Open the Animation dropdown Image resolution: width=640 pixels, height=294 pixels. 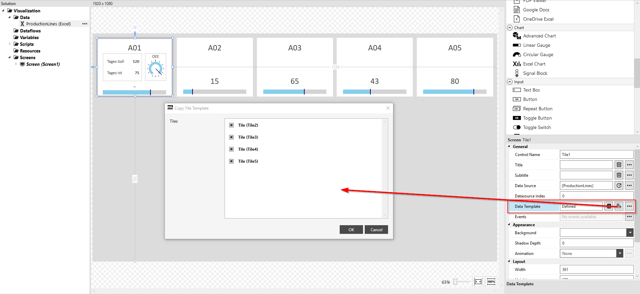pos(619,254)
